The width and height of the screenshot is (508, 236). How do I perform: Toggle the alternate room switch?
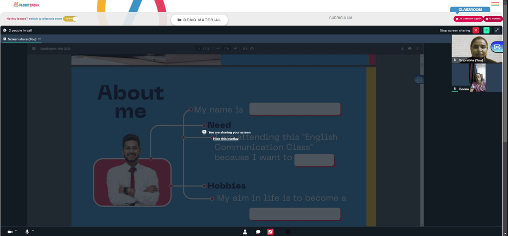coord(71,19)
